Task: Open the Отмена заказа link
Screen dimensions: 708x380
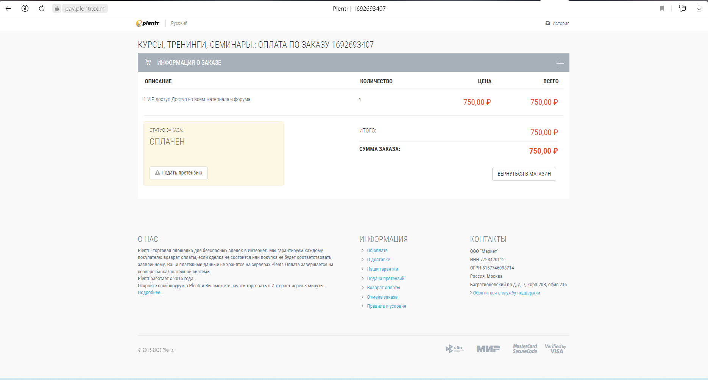Action: [382, 297]
